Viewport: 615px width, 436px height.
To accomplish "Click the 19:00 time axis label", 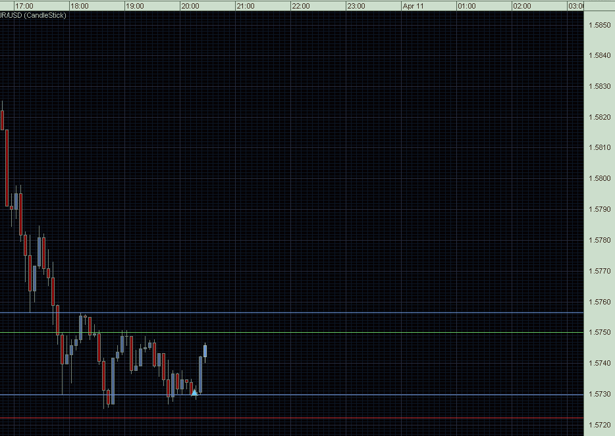I will pyautogui.click(x=134, y=7).
